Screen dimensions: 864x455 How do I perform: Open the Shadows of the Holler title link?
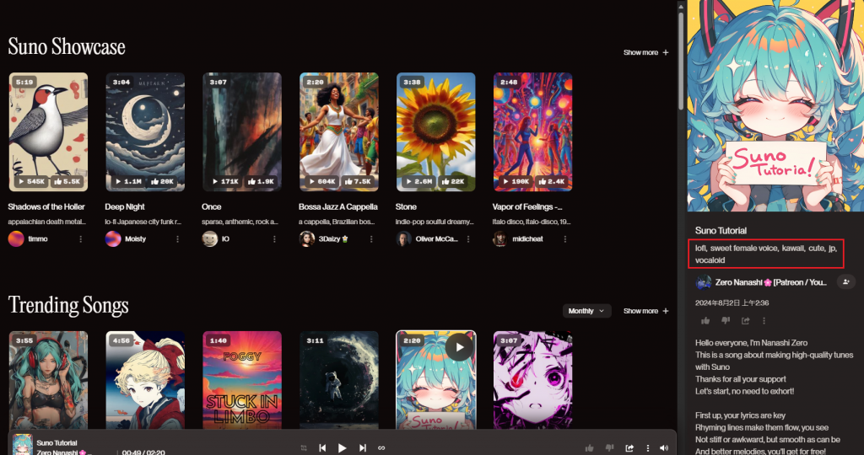click(46, 207)
